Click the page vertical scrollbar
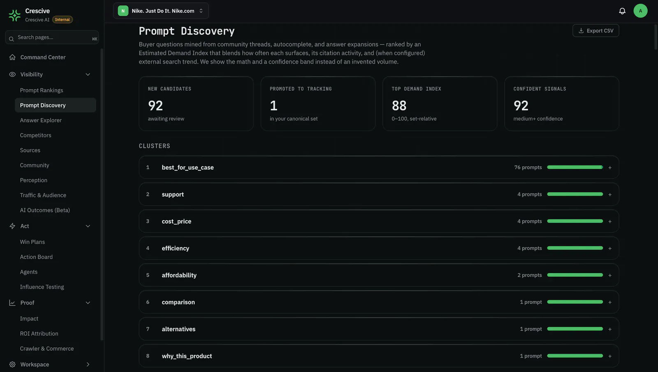658x372 pixels. 656,37
